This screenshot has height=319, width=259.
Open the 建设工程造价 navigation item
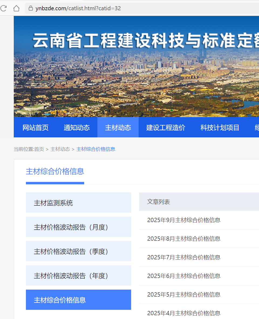(x=166, y=128)
